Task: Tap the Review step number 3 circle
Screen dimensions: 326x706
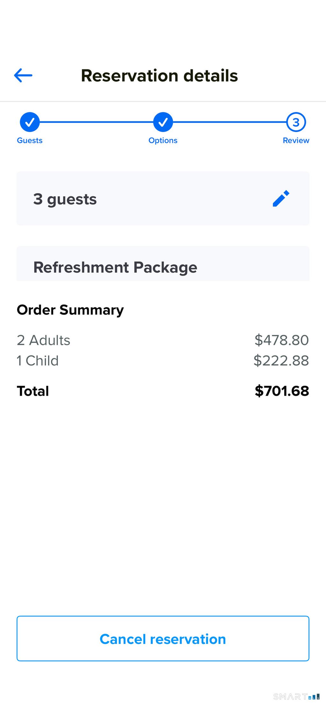Action: 296,122
